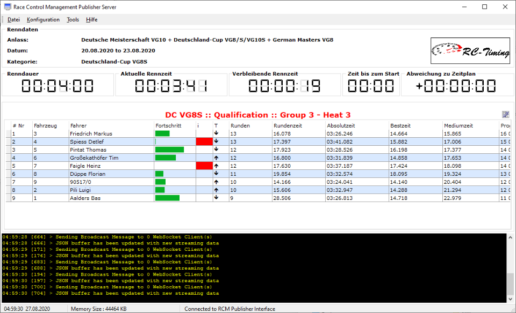Click the Fortschritt column header
Screen dimensions: 516x313
[168, 125]
